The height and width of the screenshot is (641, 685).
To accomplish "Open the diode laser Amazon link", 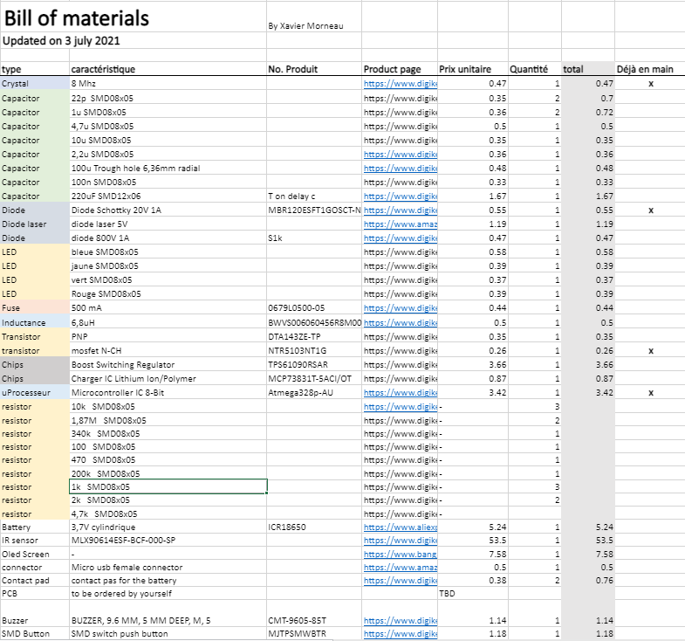I will (x=400, y=224).
